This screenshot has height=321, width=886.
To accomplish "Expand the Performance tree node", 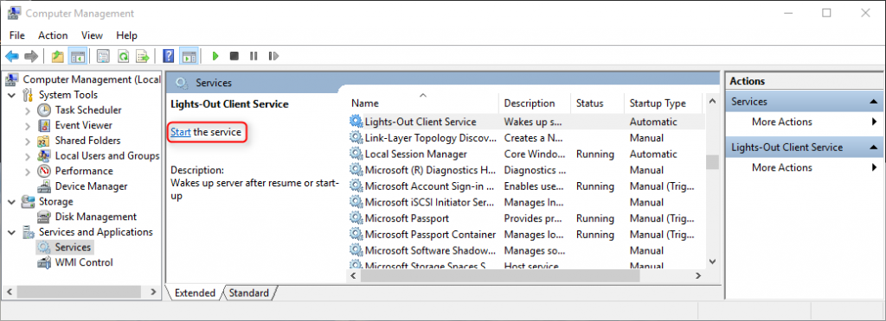I will (x=28, y=171).
